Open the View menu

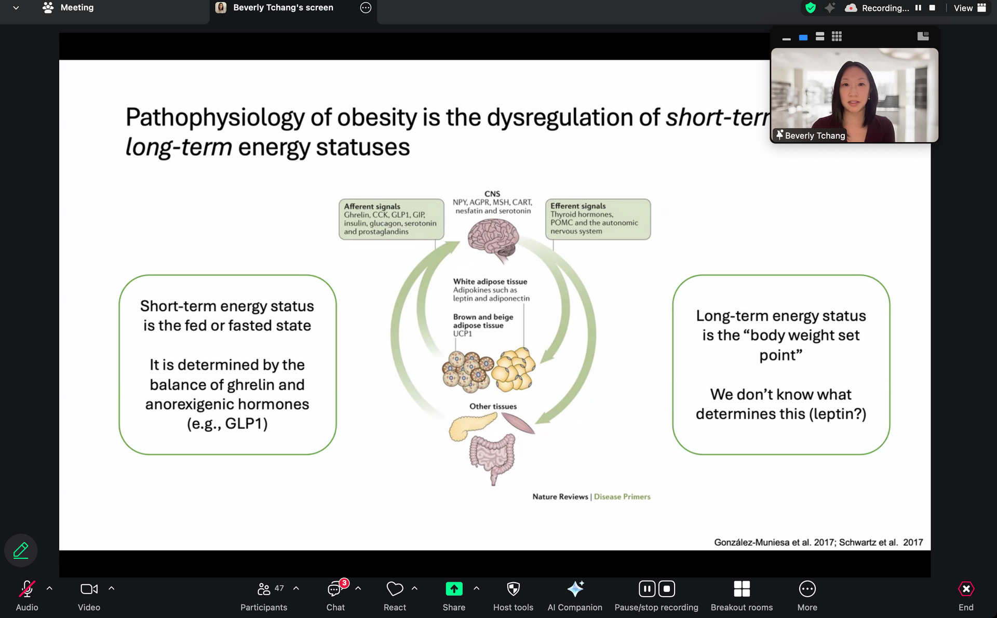coord(969,8)
